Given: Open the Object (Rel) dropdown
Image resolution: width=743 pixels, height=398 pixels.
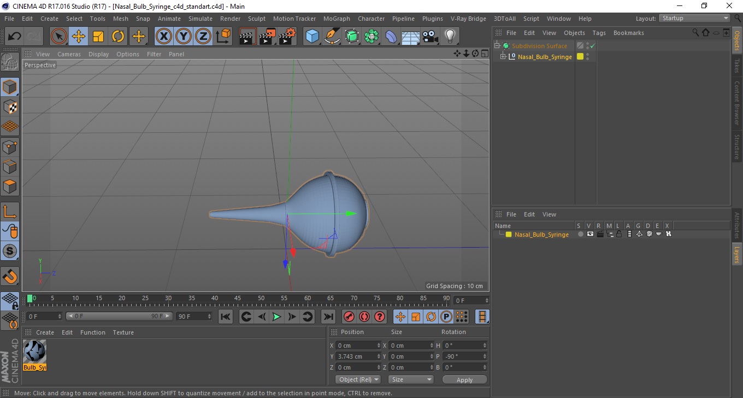Looking at the screenshot, I should 358,379.
